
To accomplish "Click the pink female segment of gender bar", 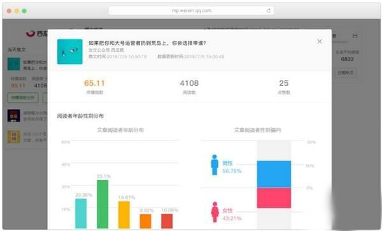I will [274, 198].
